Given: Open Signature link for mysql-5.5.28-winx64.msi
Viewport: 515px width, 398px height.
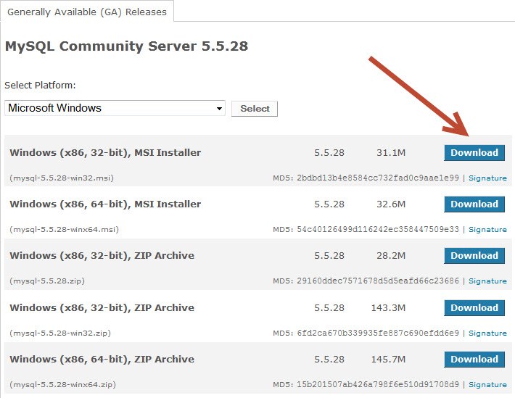Looking at the screenshot, I should tap(487, 230).
